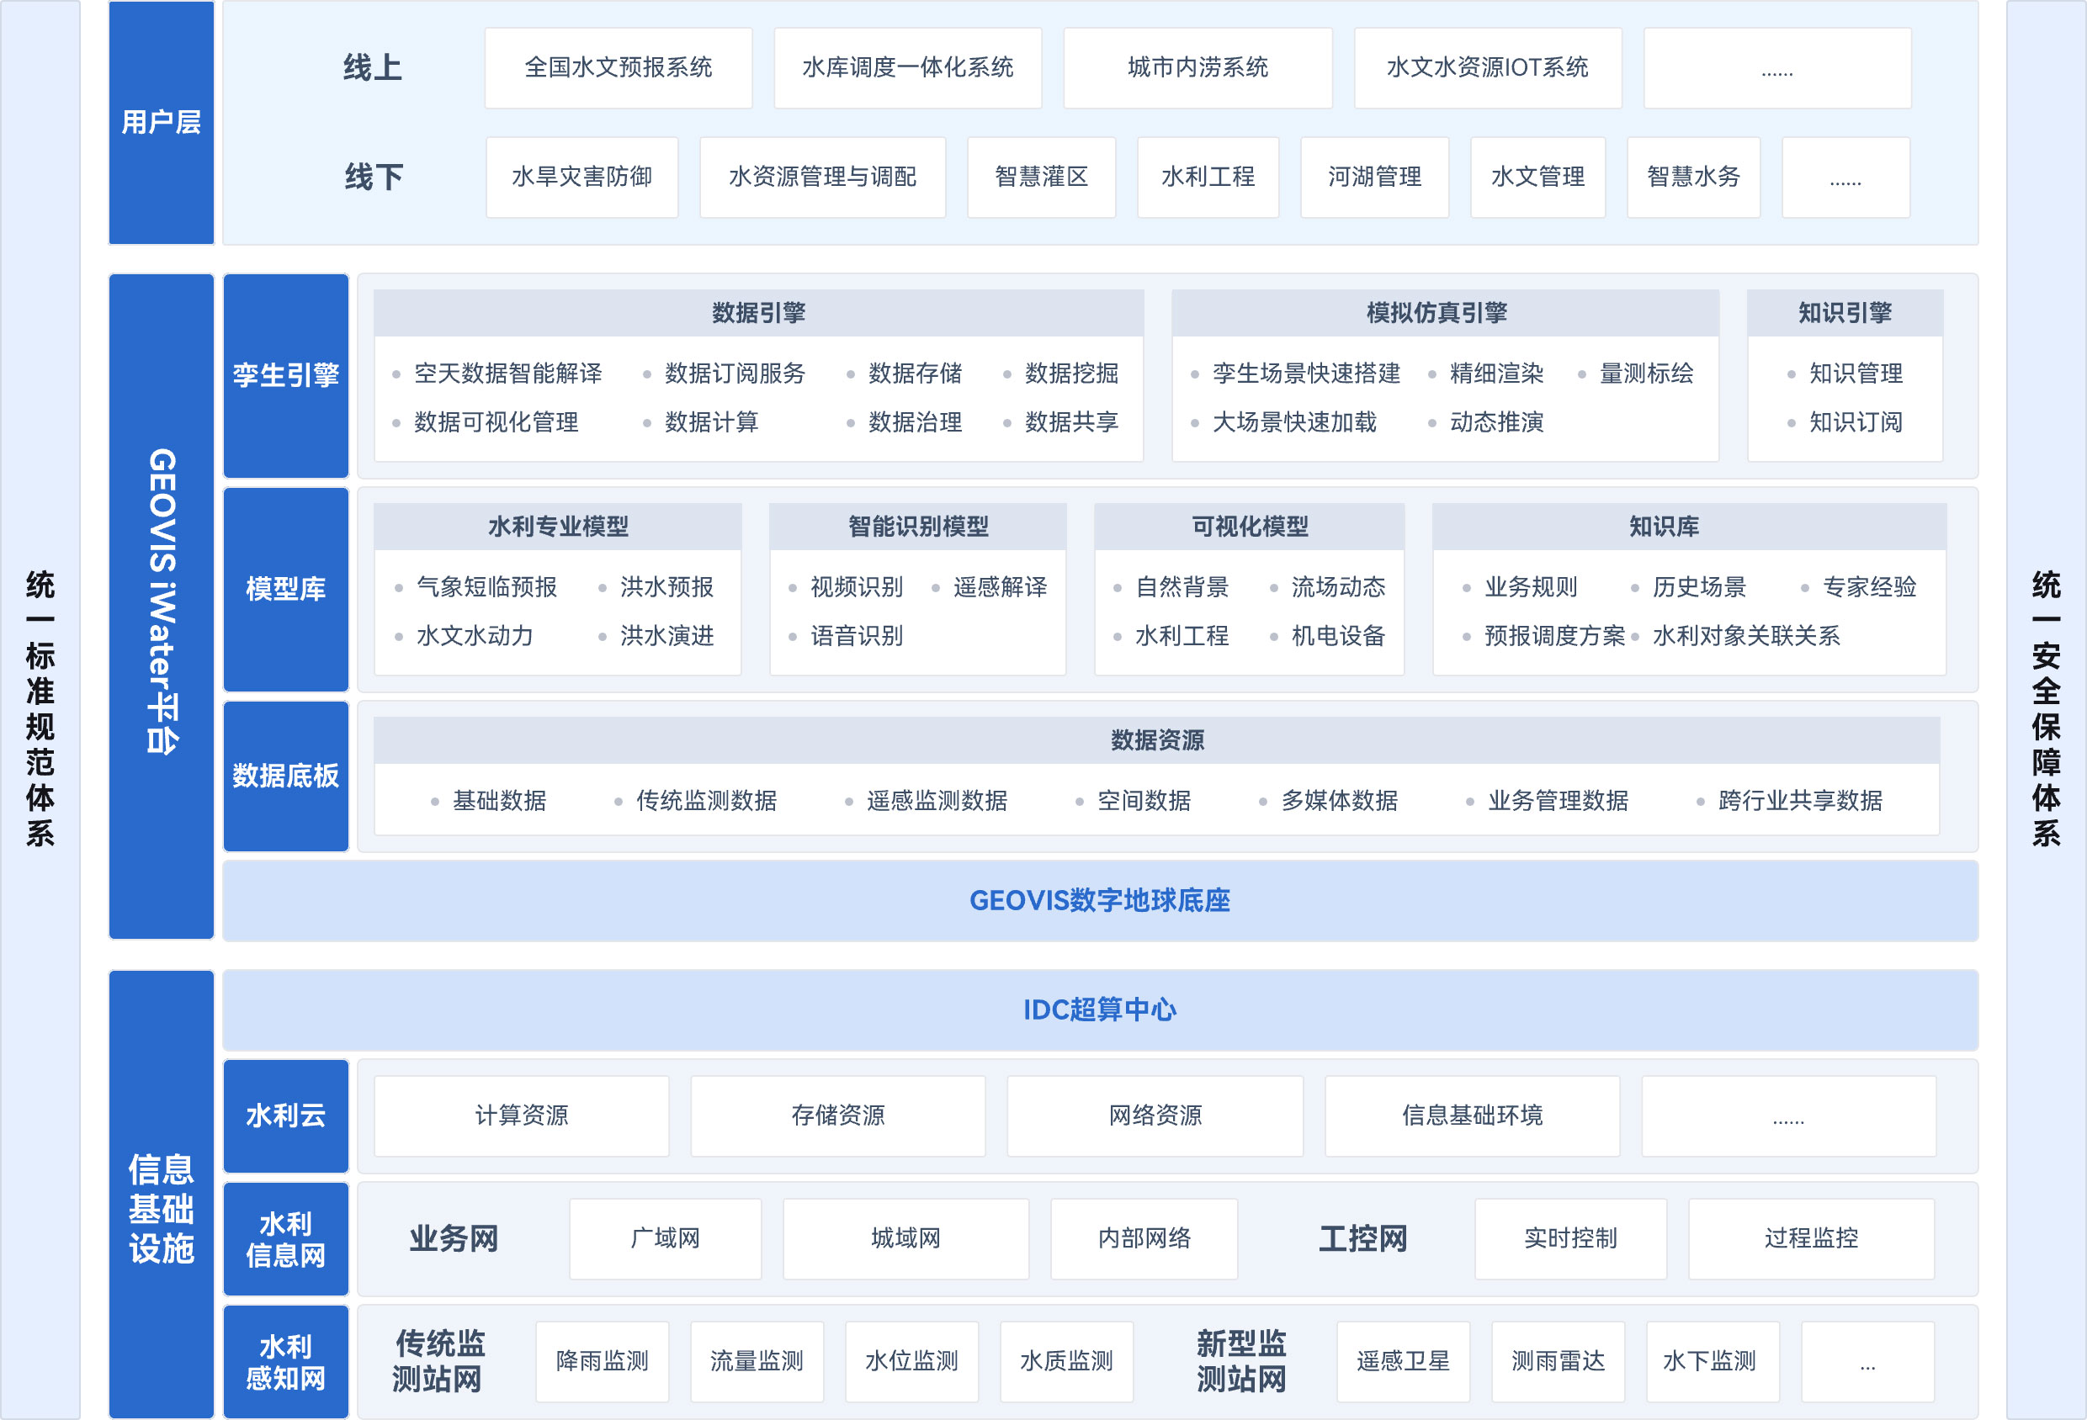Click 水文水资源IOT系统
Screen dimensions: 2087x1420
[x=1486, y=67]
